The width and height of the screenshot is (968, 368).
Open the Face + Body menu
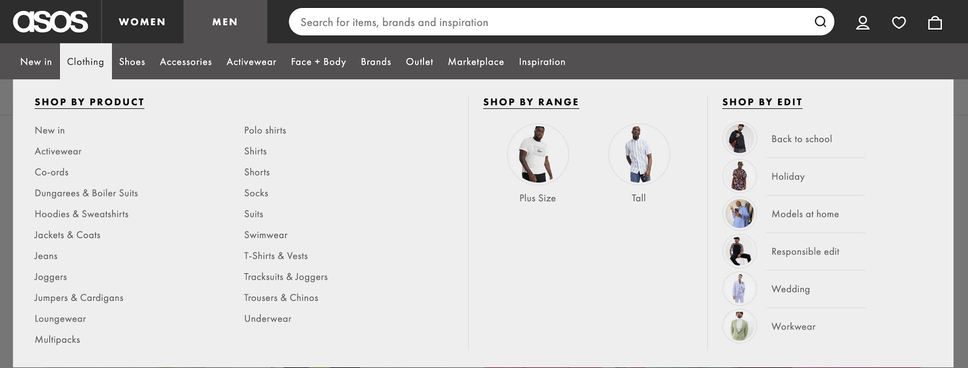[x=318, y=62]
